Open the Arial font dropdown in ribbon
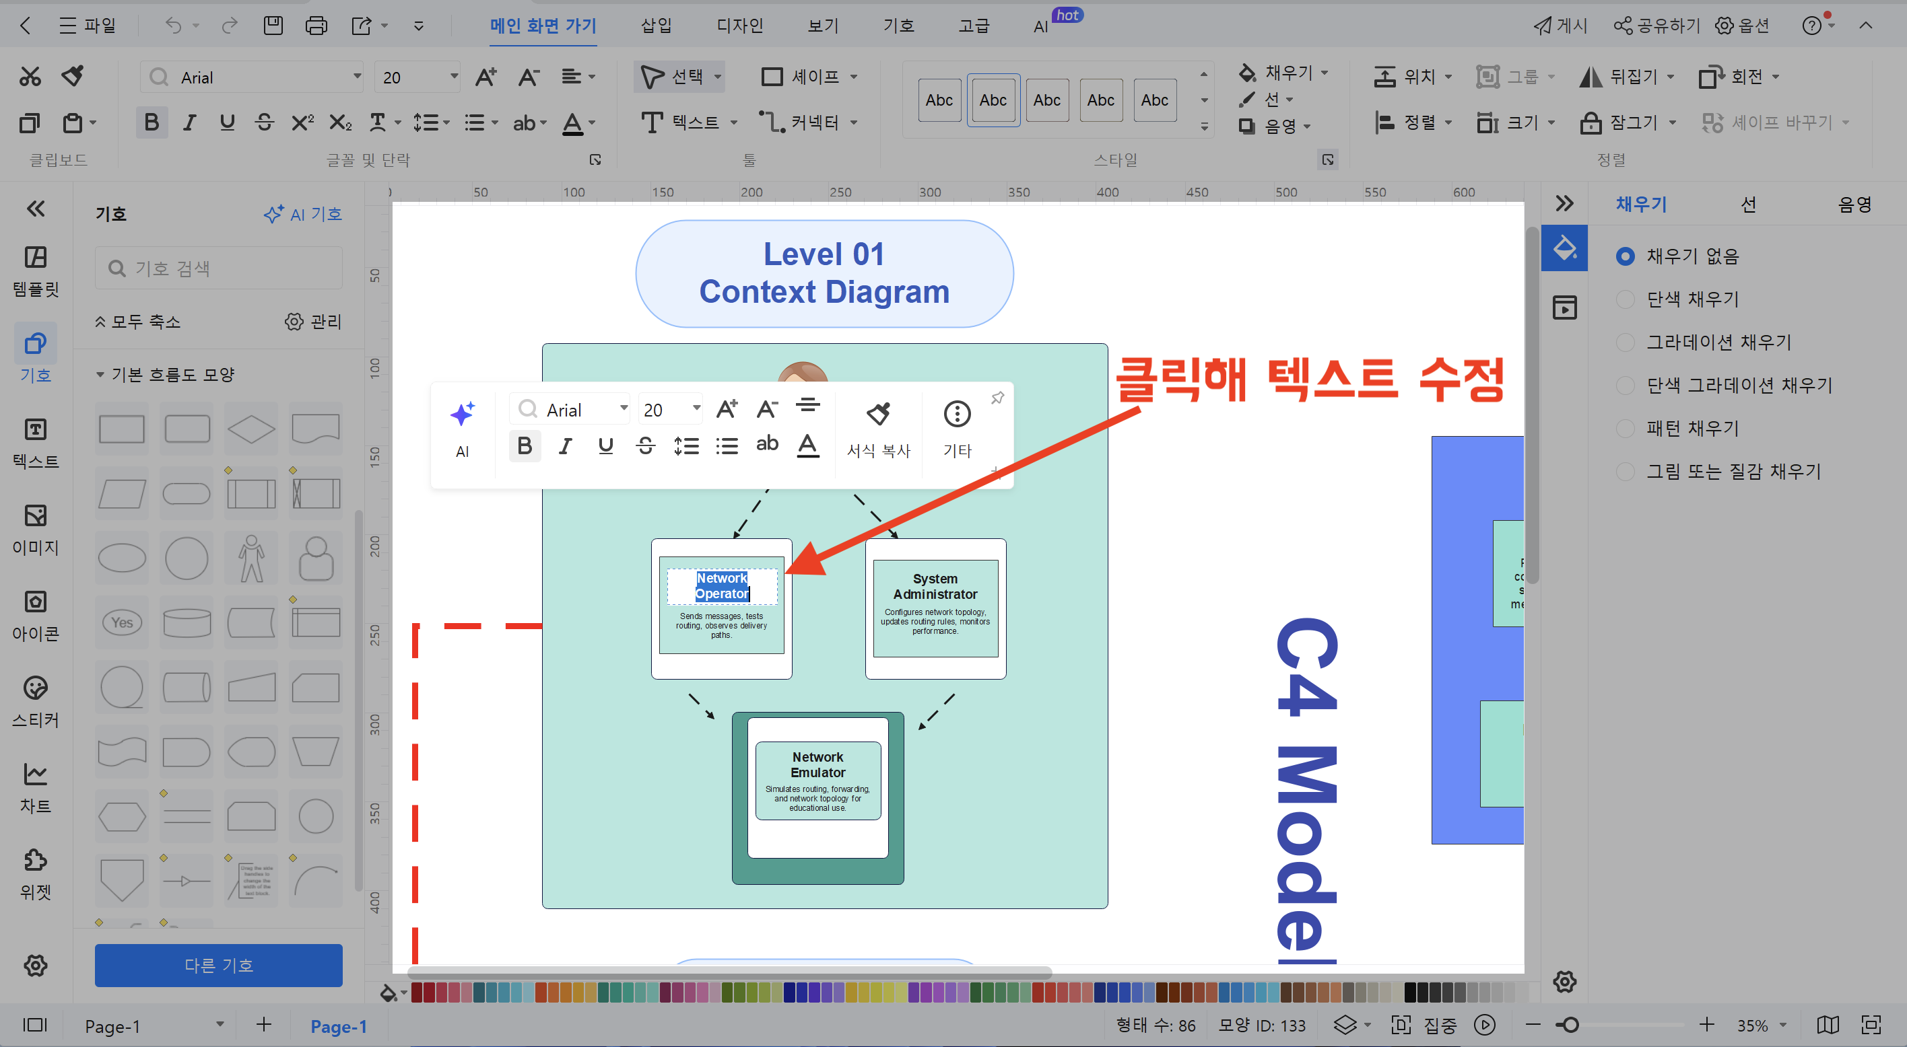This screenshot has height=1047, width=1907. coord(357,77)
